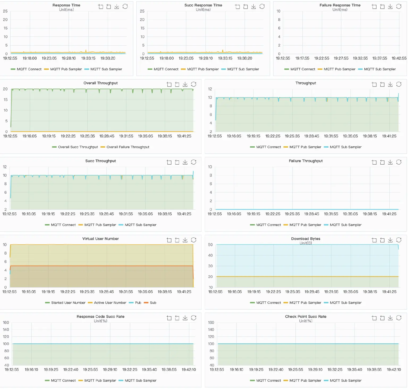Refresh the Throughput chart
Image resolution: width=408 pixels, height=389 pixels.
click(x=399, y=84)
